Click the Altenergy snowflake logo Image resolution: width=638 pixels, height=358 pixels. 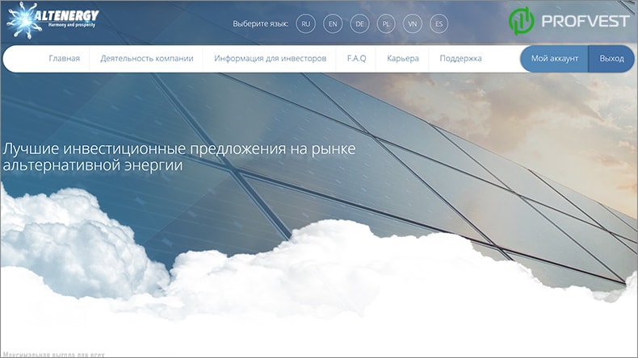tap(24, 20)
